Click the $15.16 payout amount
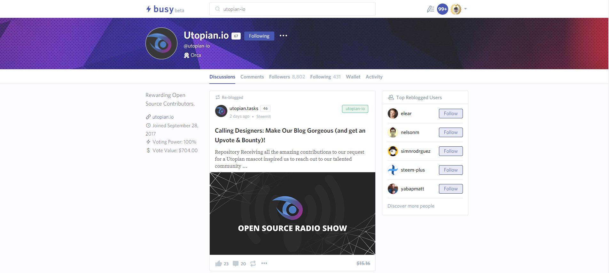 (x=363, y=263)
